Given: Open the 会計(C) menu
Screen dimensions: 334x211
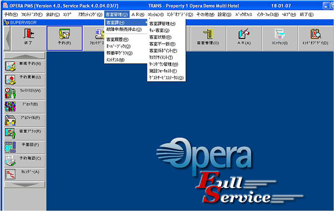Looking at the screenshot, I should coord(53,15).
